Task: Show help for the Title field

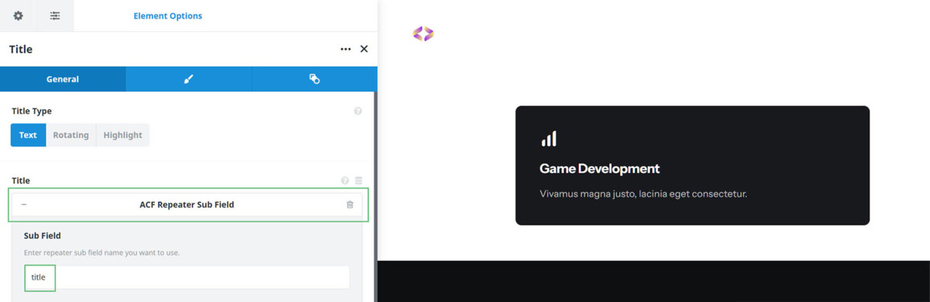Action: (345, 180)
